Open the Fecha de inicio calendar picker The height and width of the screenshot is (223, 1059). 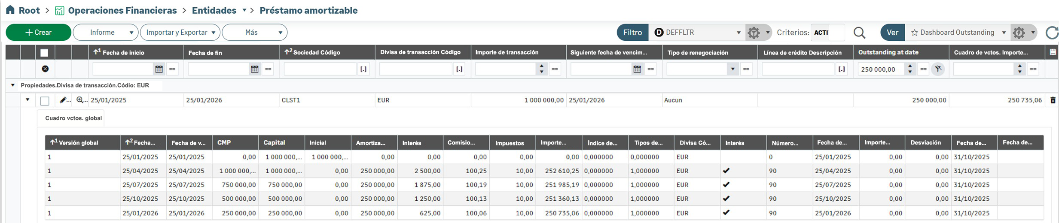[159, 69]
